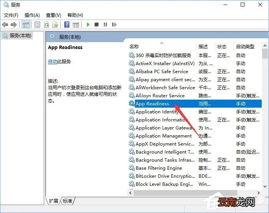Image resolution: width=269 pixels, height=213 pixels.
Task: Click the vertical scrollbar thumb
Action: pyautogui.click(x=265, y=54)
